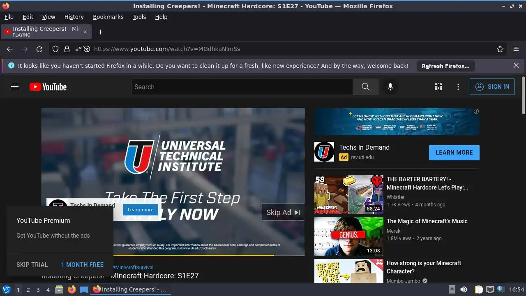Click Refresh Firefox button

[445, 66]
